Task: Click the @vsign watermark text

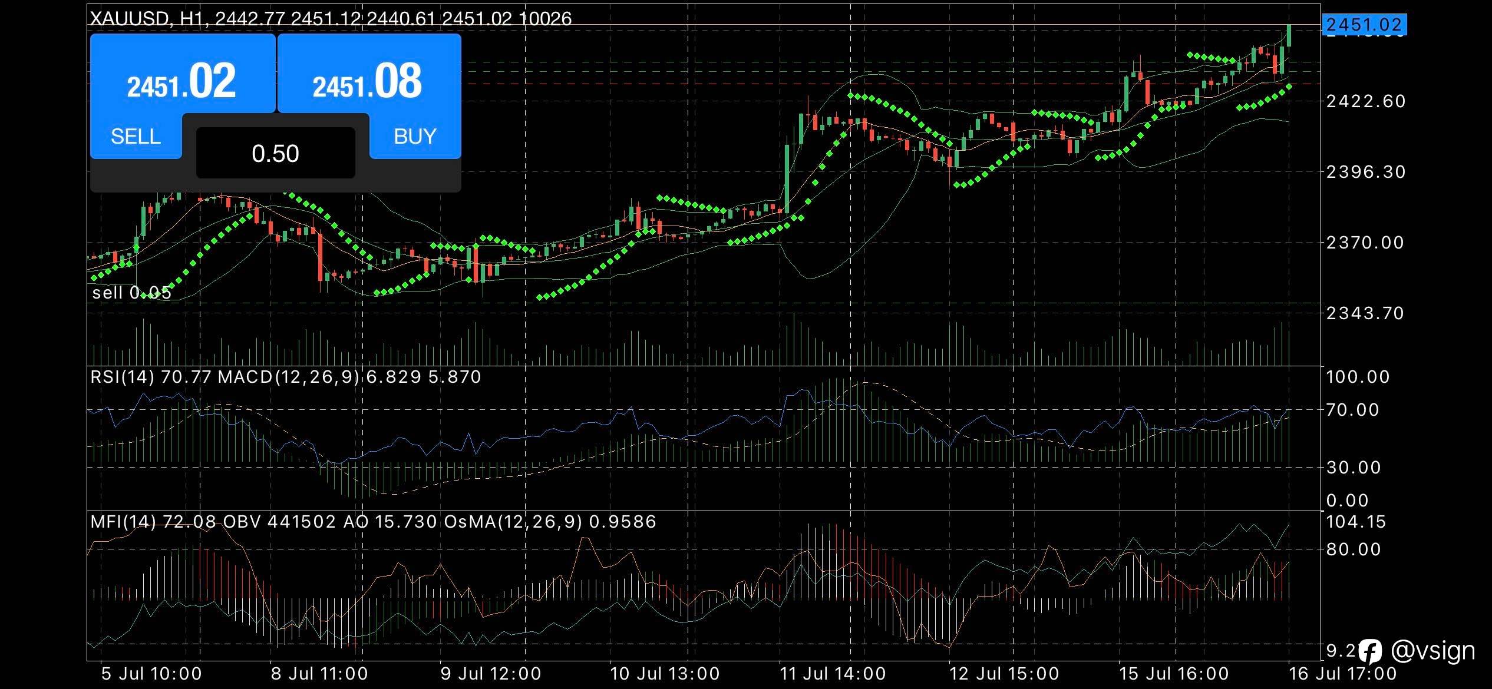Action: 1432,651
